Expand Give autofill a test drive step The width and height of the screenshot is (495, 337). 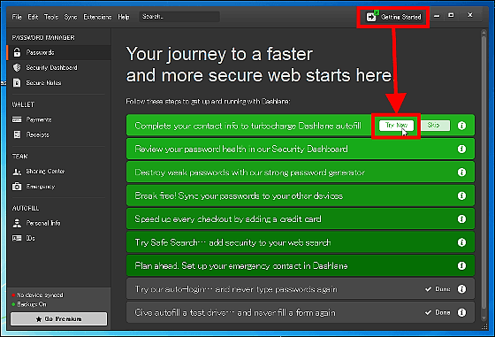pyautogui.click(x=301, y=312)
